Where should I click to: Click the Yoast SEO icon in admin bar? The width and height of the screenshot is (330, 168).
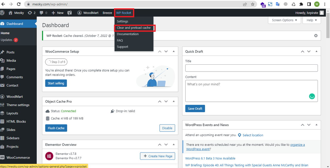[x=70, y=13]
